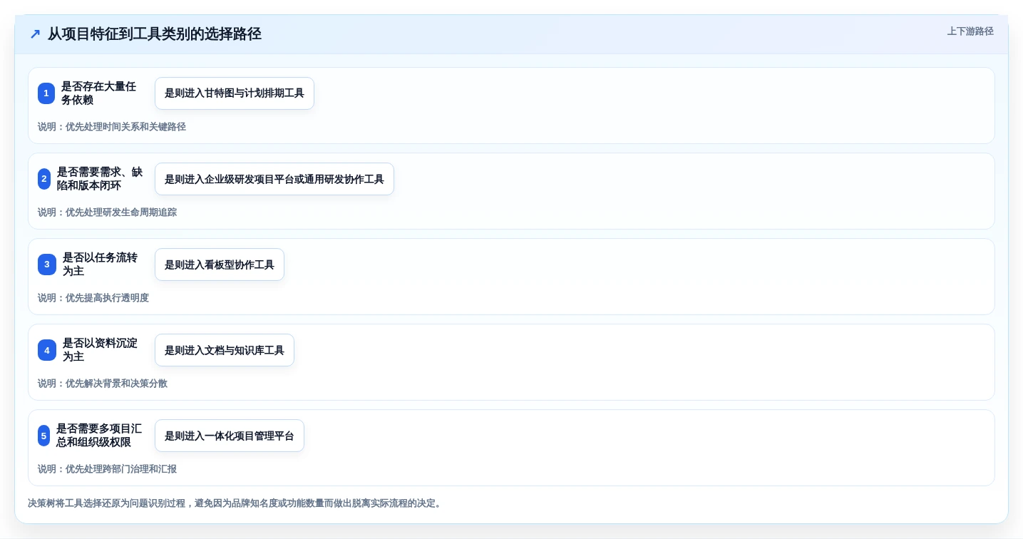Click the 是则进入看板型协作工具 button
This screenshot has height=539, width=1023.
(220, 265)
